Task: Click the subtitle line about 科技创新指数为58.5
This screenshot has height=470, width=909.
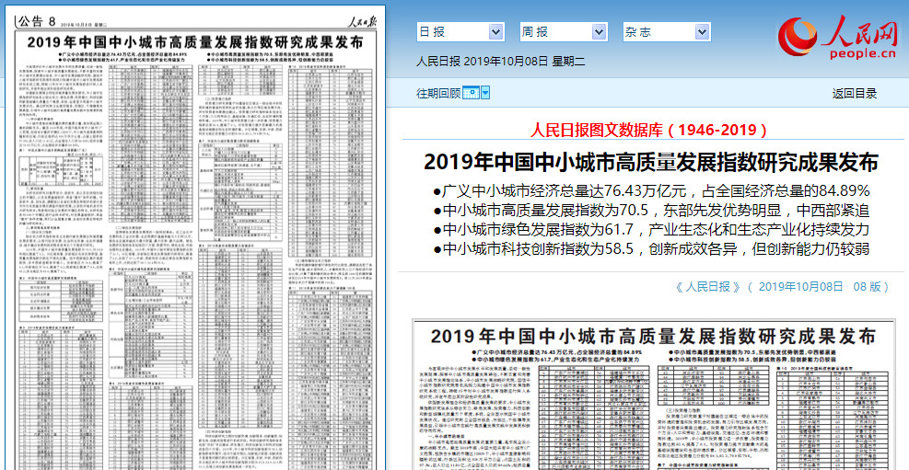Action: [651, 249]
